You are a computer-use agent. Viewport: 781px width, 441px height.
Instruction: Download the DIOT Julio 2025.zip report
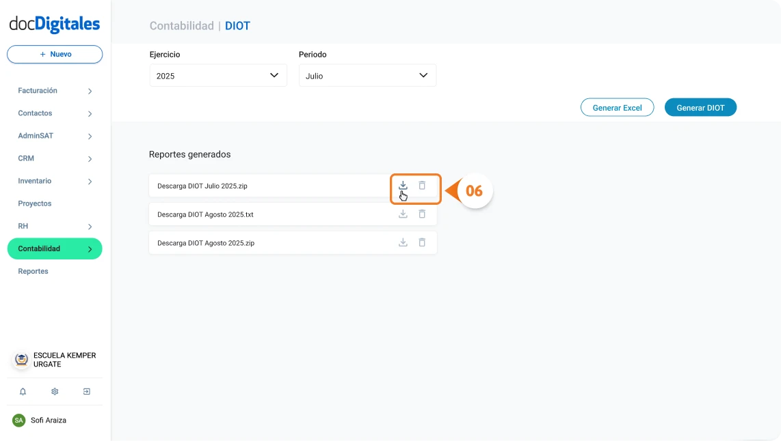click(403, 185)
